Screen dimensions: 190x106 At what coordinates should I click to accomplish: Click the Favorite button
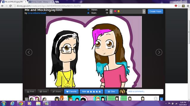click(71, 92)
